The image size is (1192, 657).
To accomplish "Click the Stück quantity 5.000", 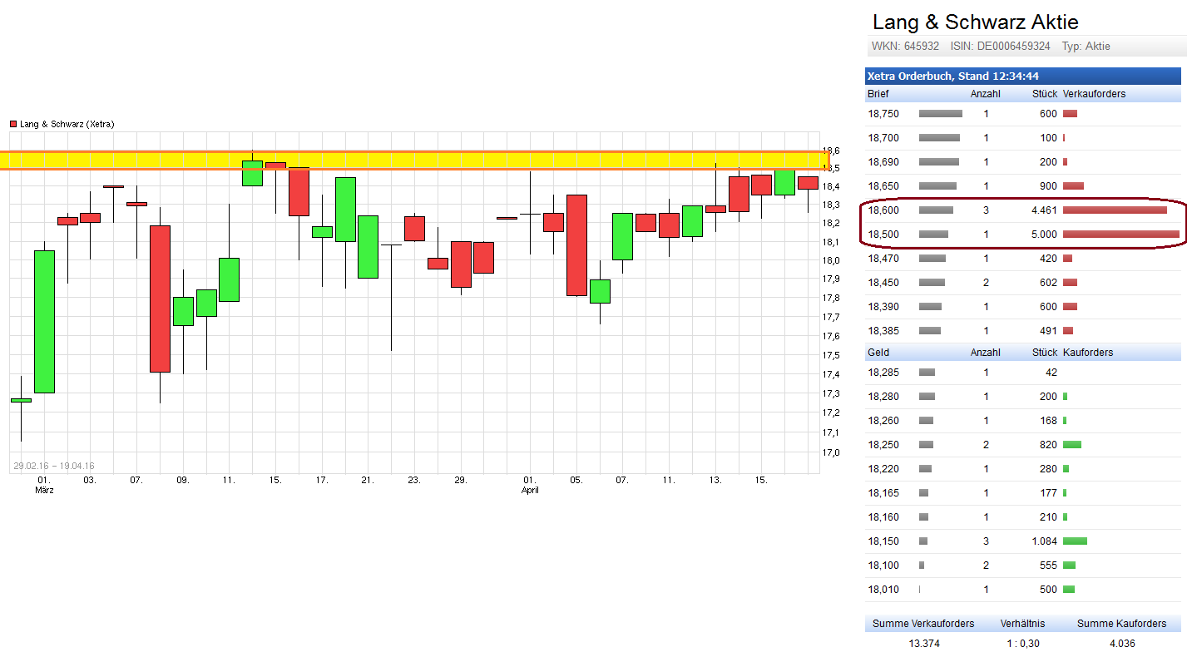I will coord(1044,235).
